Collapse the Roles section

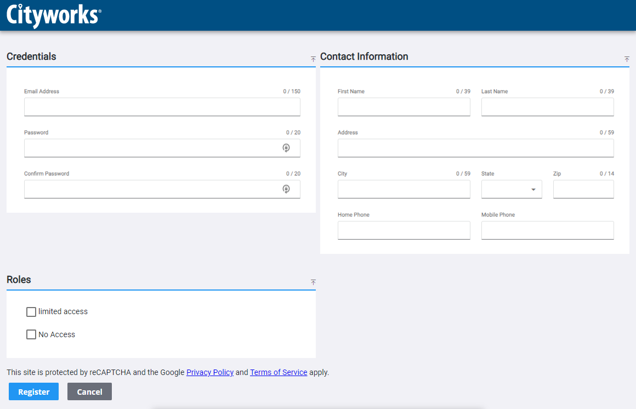[313, 282]
